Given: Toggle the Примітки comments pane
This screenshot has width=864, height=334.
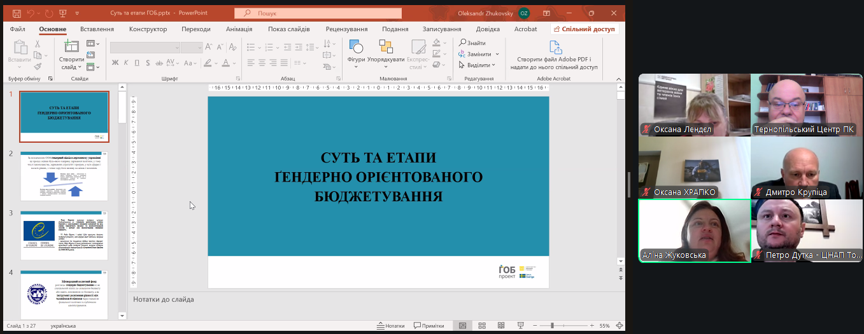Looking at the screenshot, I should pyautogui.click(x=428, y=326).
